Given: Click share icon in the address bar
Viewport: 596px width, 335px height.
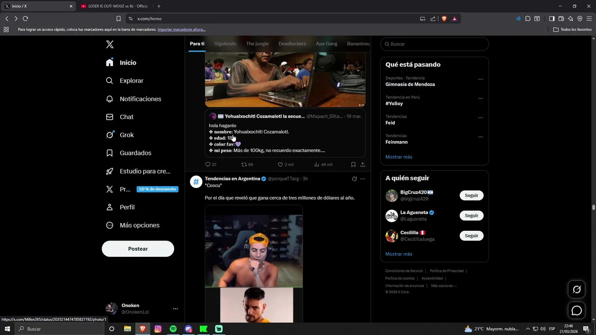Looking at the screenshot, I should coord(433,19).
